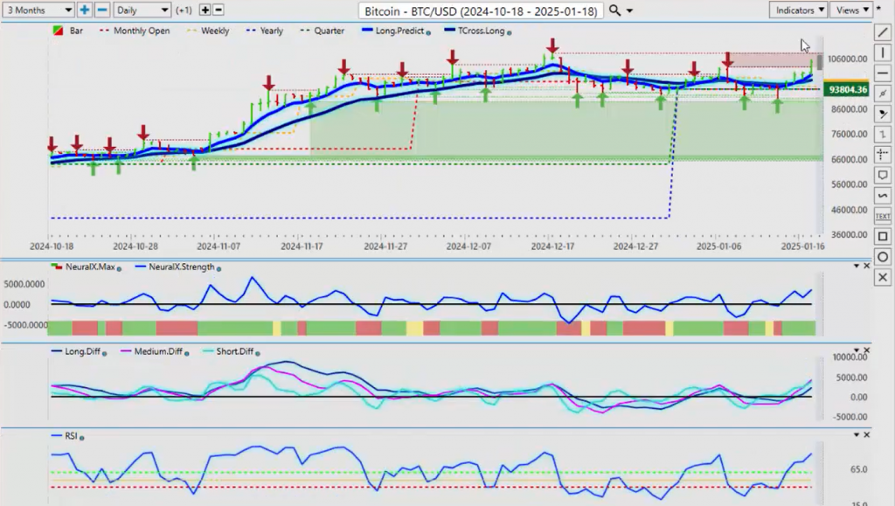The image size is (895, 506).
Task: Activate the crosshair cursor tool
Action: [883, 155]
